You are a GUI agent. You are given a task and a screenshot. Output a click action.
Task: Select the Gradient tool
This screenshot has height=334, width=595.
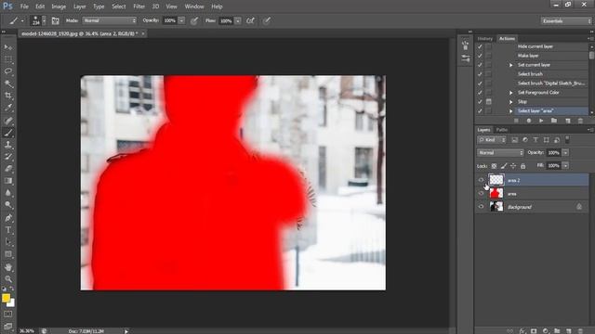click(x=8, y=181)
